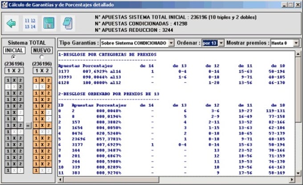This screenshot has width=303, height=185.
Task: Click horizontal scrollbar right arrow
Action: pyautogui.click(x=292, y=180)
